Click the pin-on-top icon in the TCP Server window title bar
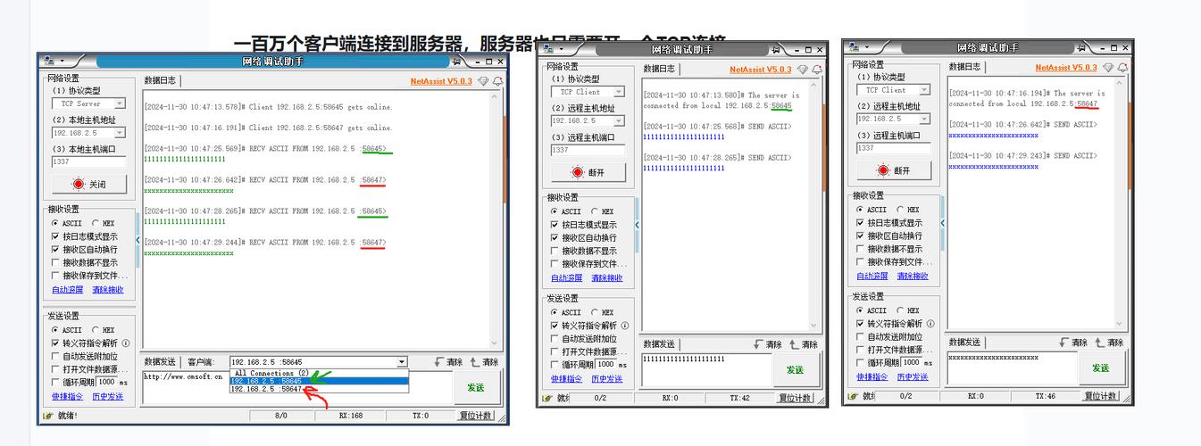This screenshot has width=1201, height=446. pyautogui.click(x=456, y=62)
